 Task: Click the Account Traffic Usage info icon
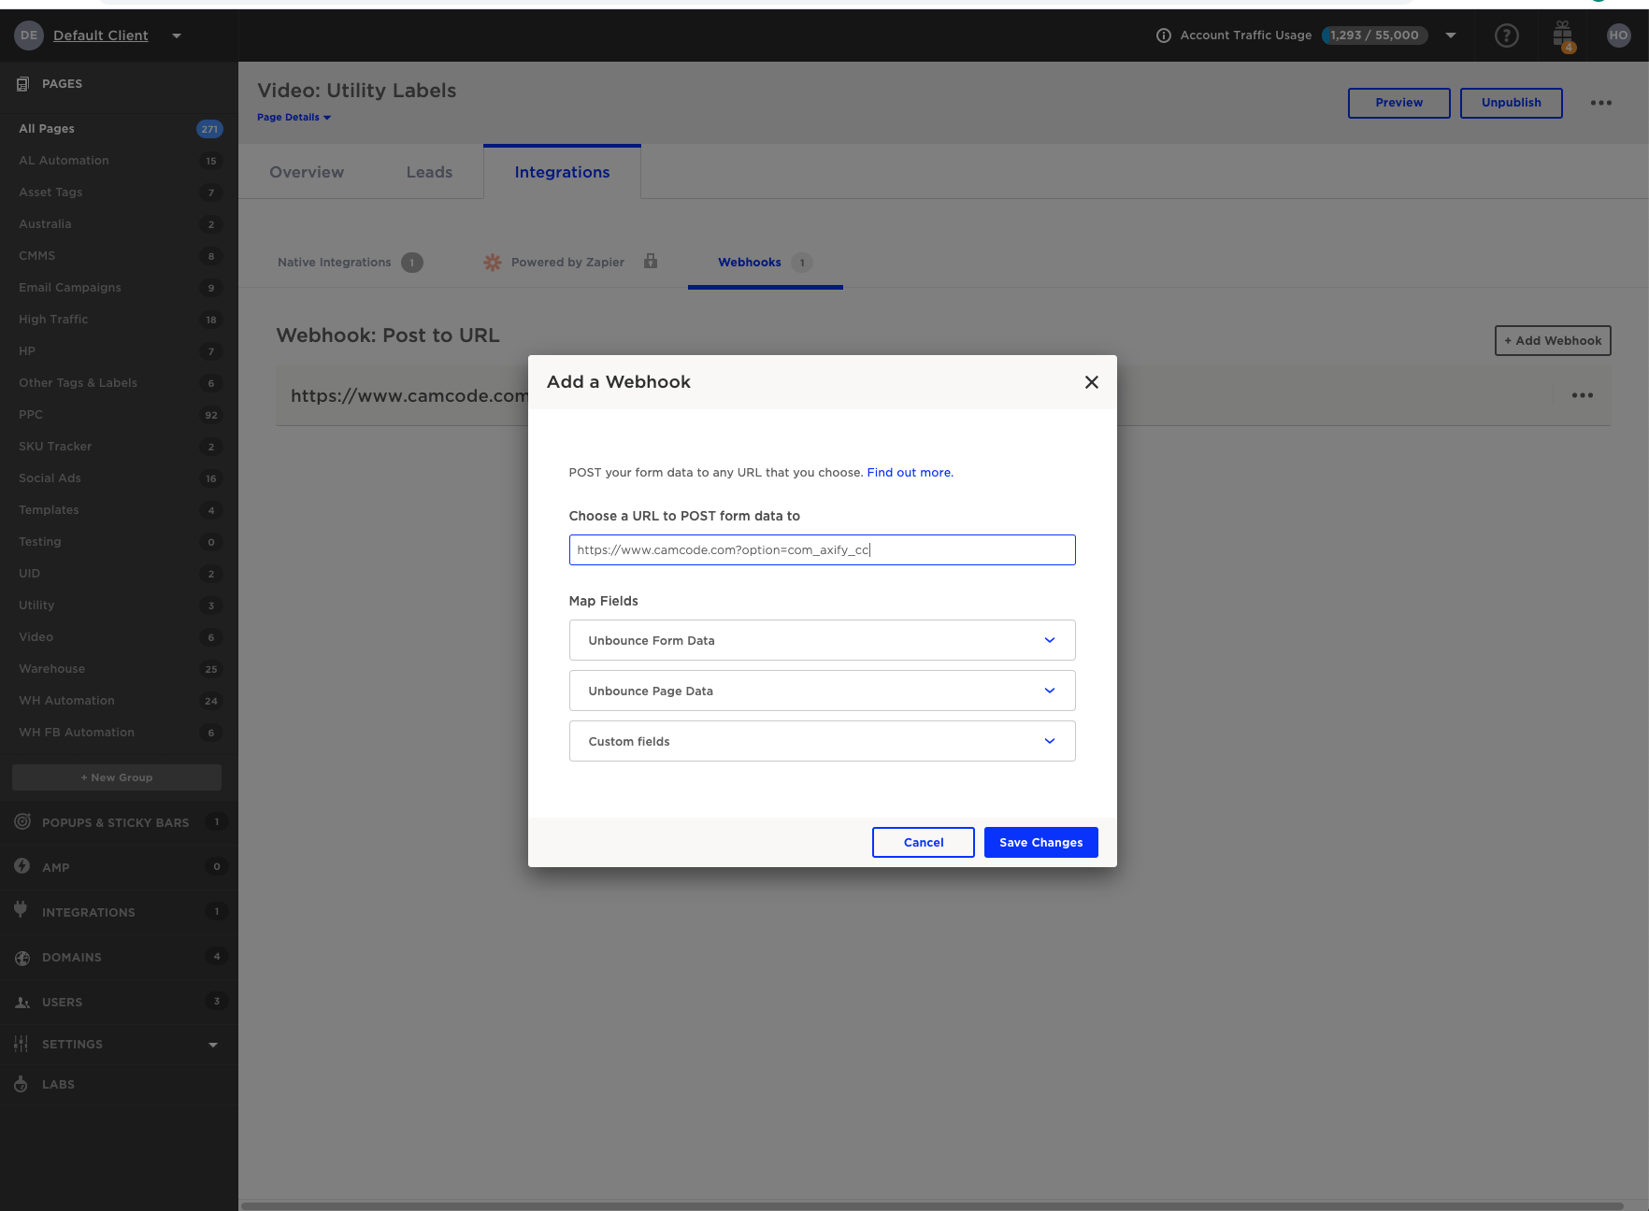pyautogui.click(x=1164, y=36)
